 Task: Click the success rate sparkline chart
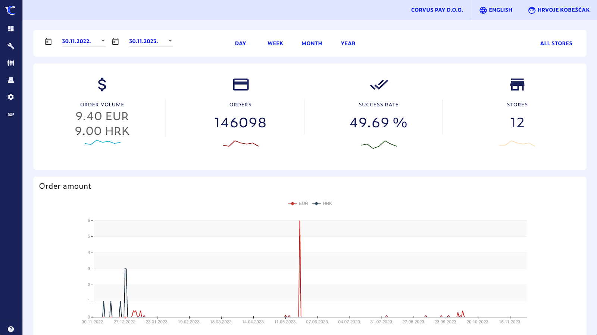click(x=379, y=144)
